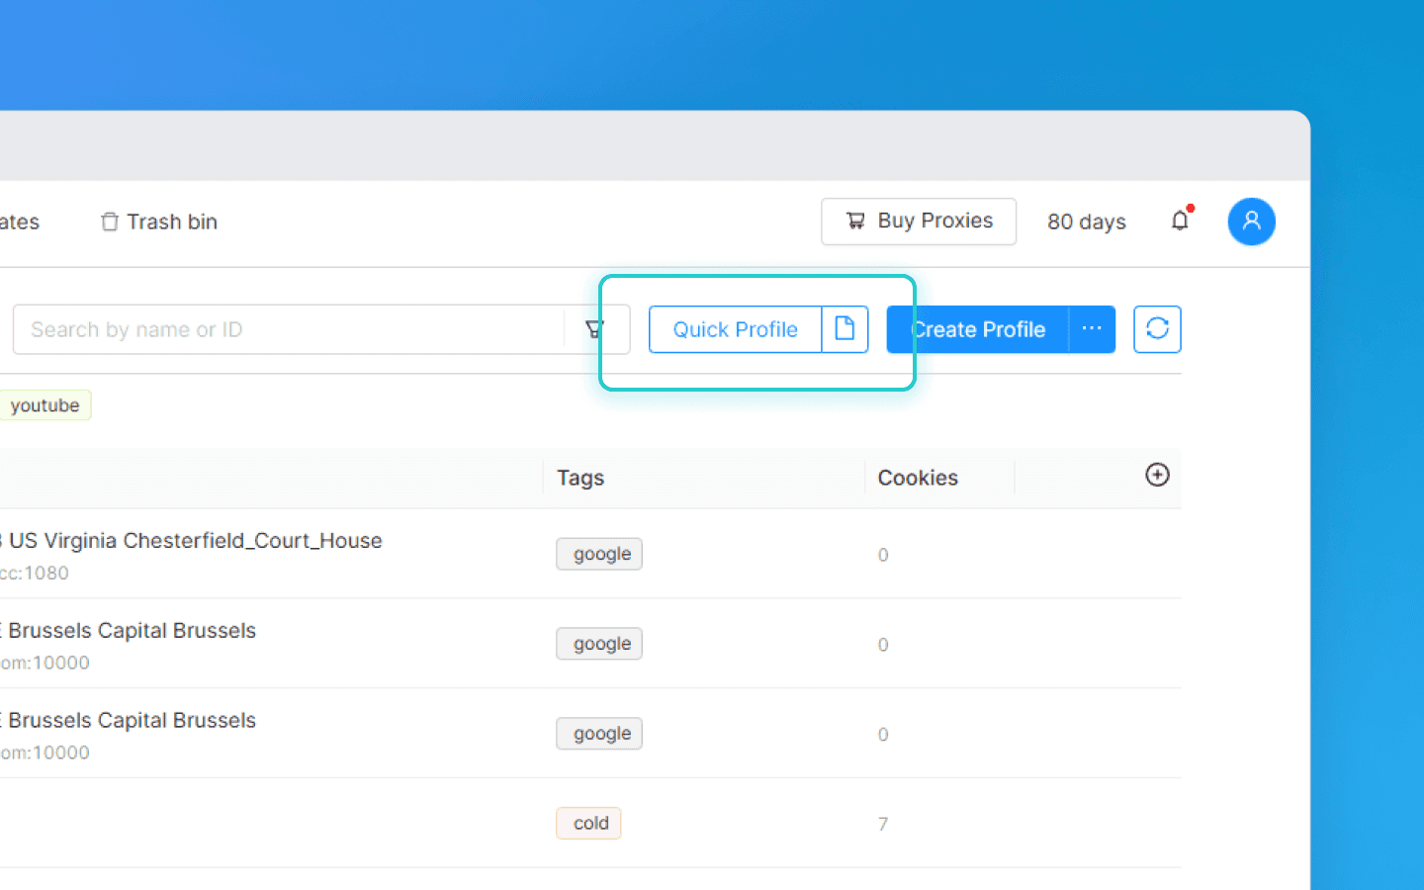The height and width of the screenshot is (890, 1424).
Task: Select the US Virginia Chesterfield_Court_House proxy text
Action: click(x=195, y=541)
